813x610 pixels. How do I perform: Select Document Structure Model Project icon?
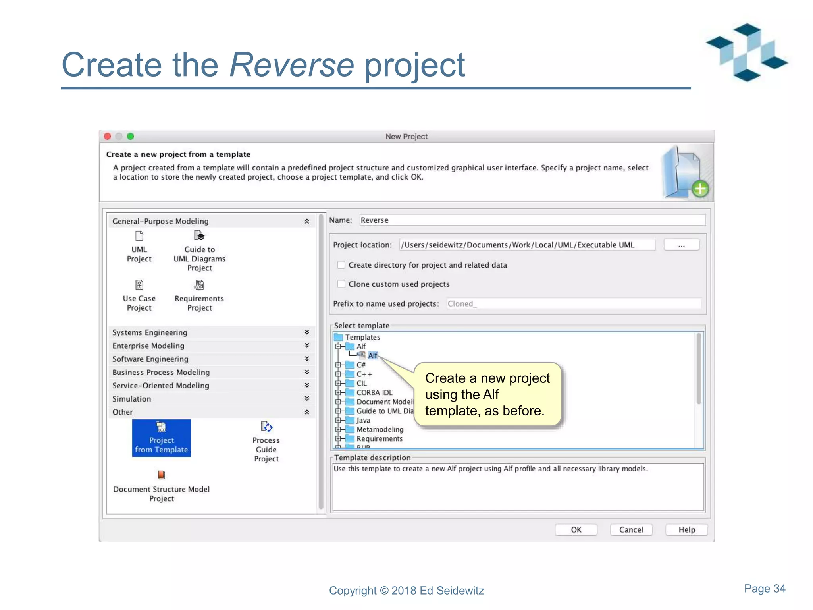click(x=161, y=475)
